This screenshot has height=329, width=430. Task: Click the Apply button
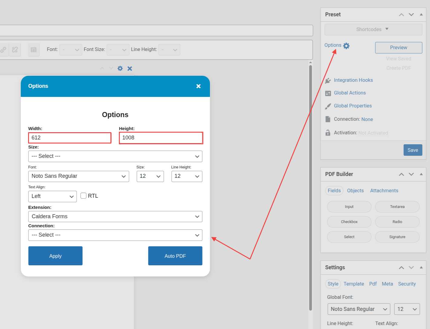[55, 256]
